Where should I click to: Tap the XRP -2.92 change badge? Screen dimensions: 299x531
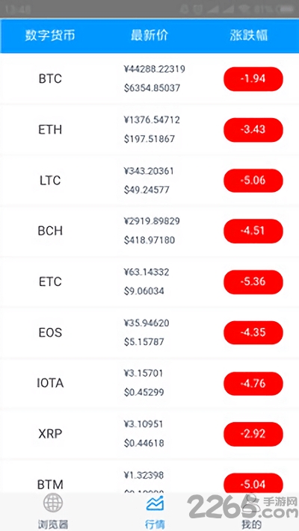253,434
